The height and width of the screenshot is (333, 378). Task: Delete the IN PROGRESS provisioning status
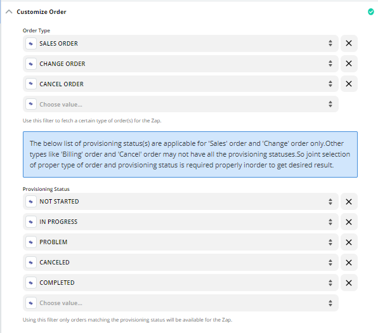point(349,222)
